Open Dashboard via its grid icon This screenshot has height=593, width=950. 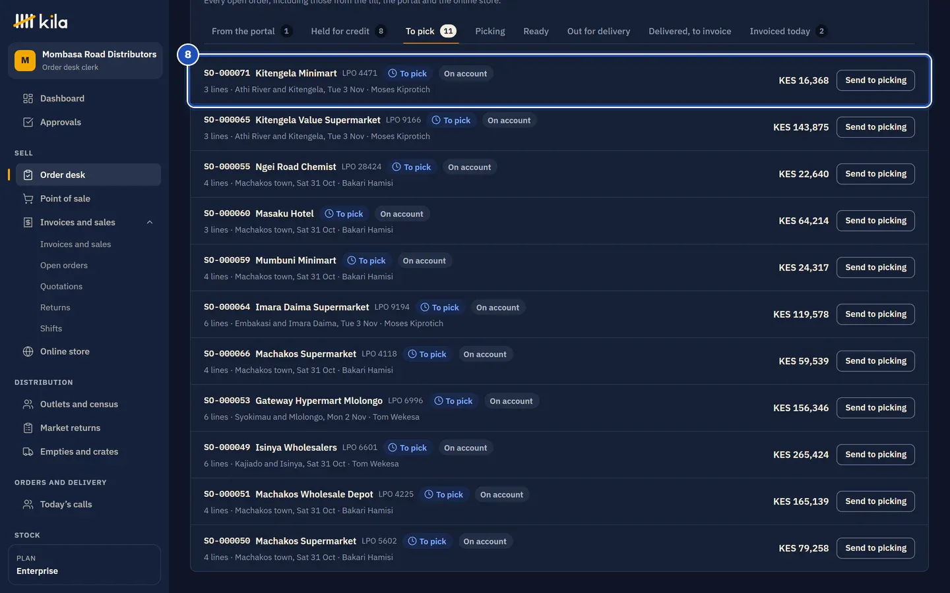28,99
